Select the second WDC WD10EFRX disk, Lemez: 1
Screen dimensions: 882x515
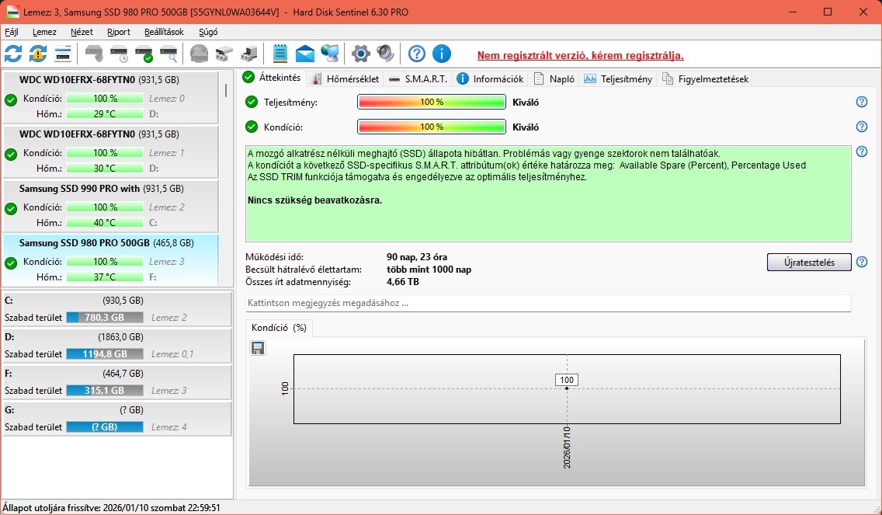(x=111, y=152)
